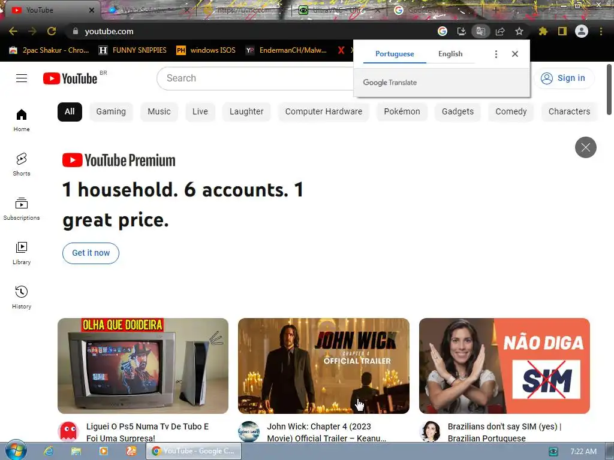
Task: Click the site lock icon
Action: coord(76,31)
